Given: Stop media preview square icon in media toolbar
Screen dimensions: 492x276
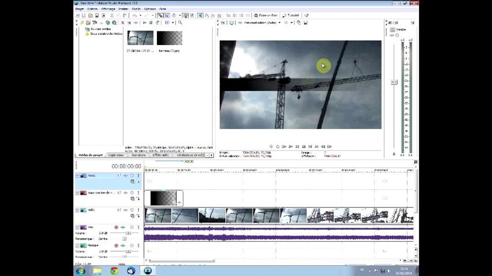Looking at the screenshot, I should pos(151,23).
